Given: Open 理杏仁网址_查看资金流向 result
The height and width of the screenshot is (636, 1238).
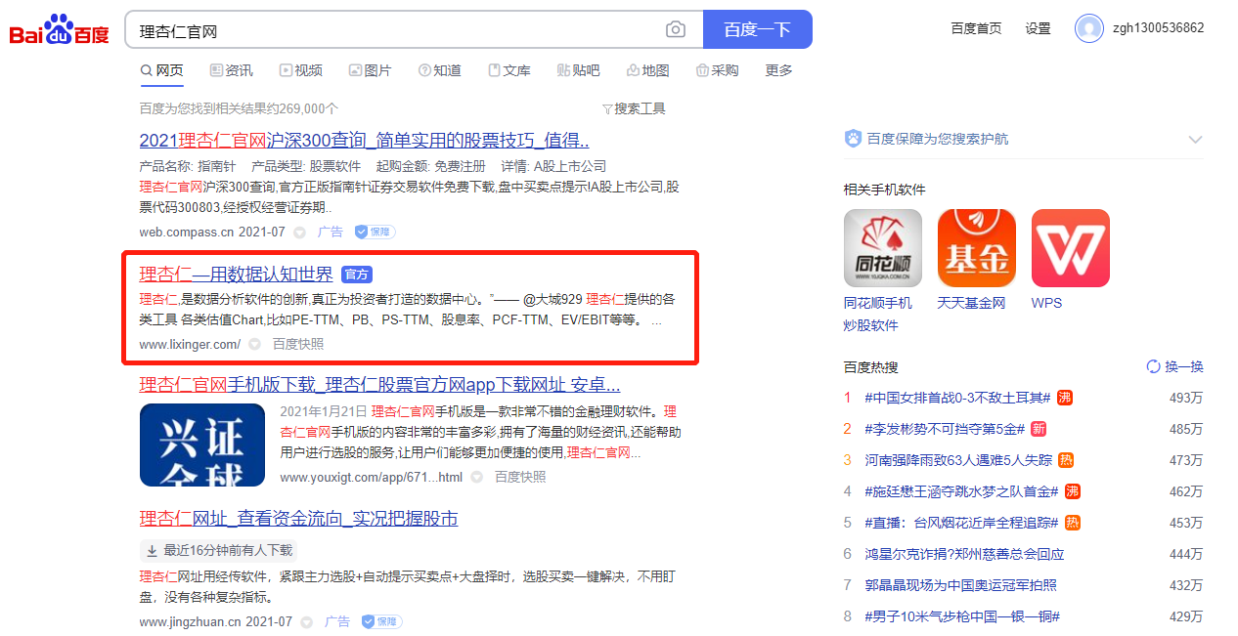Looking at the screenshot, I should coord(298,519).
